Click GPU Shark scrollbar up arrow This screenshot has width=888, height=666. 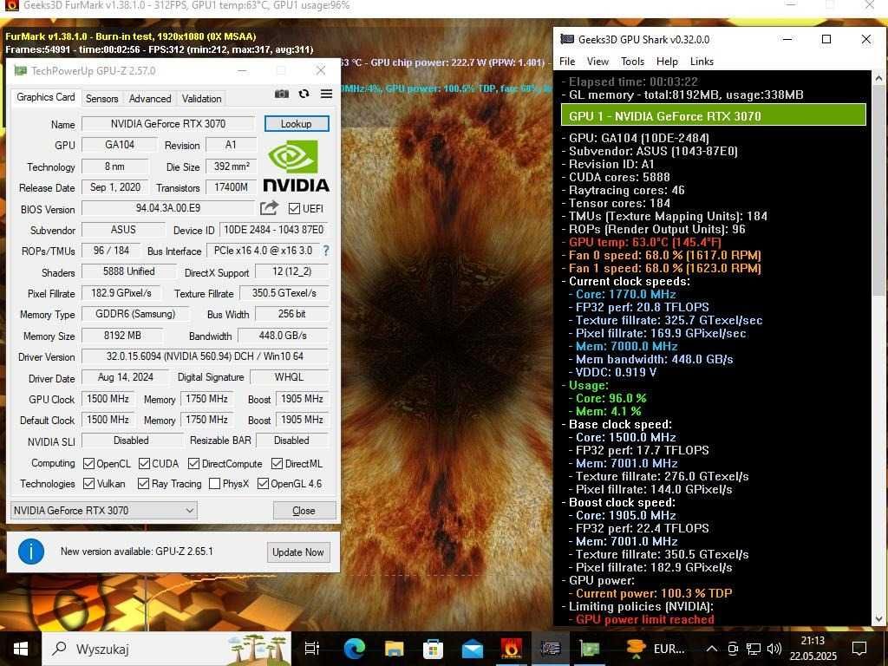879,77
